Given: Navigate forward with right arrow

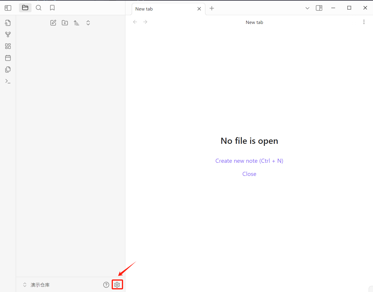Looking at the screenshot, I should (x=145, y=22).
